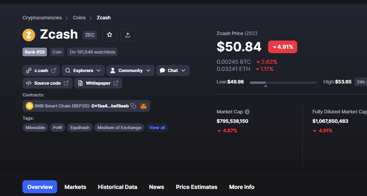
Task: Copy the BNB contract address icon
Action: 133,106
